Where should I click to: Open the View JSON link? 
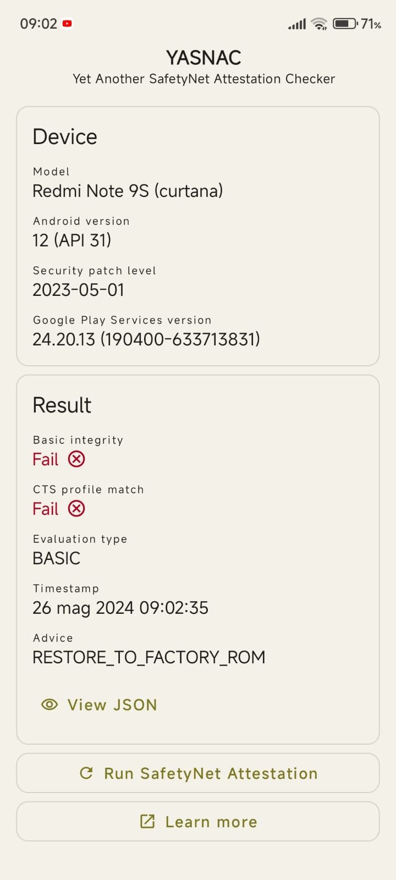coord(100,705)
